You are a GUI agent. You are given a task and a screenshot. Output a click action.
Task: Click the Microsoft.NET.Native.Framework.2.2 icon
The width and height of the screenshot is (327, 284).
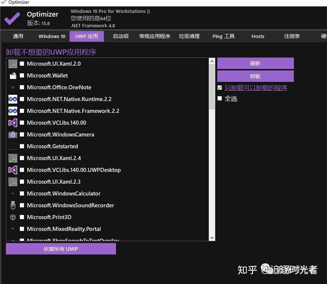(13, 111)
